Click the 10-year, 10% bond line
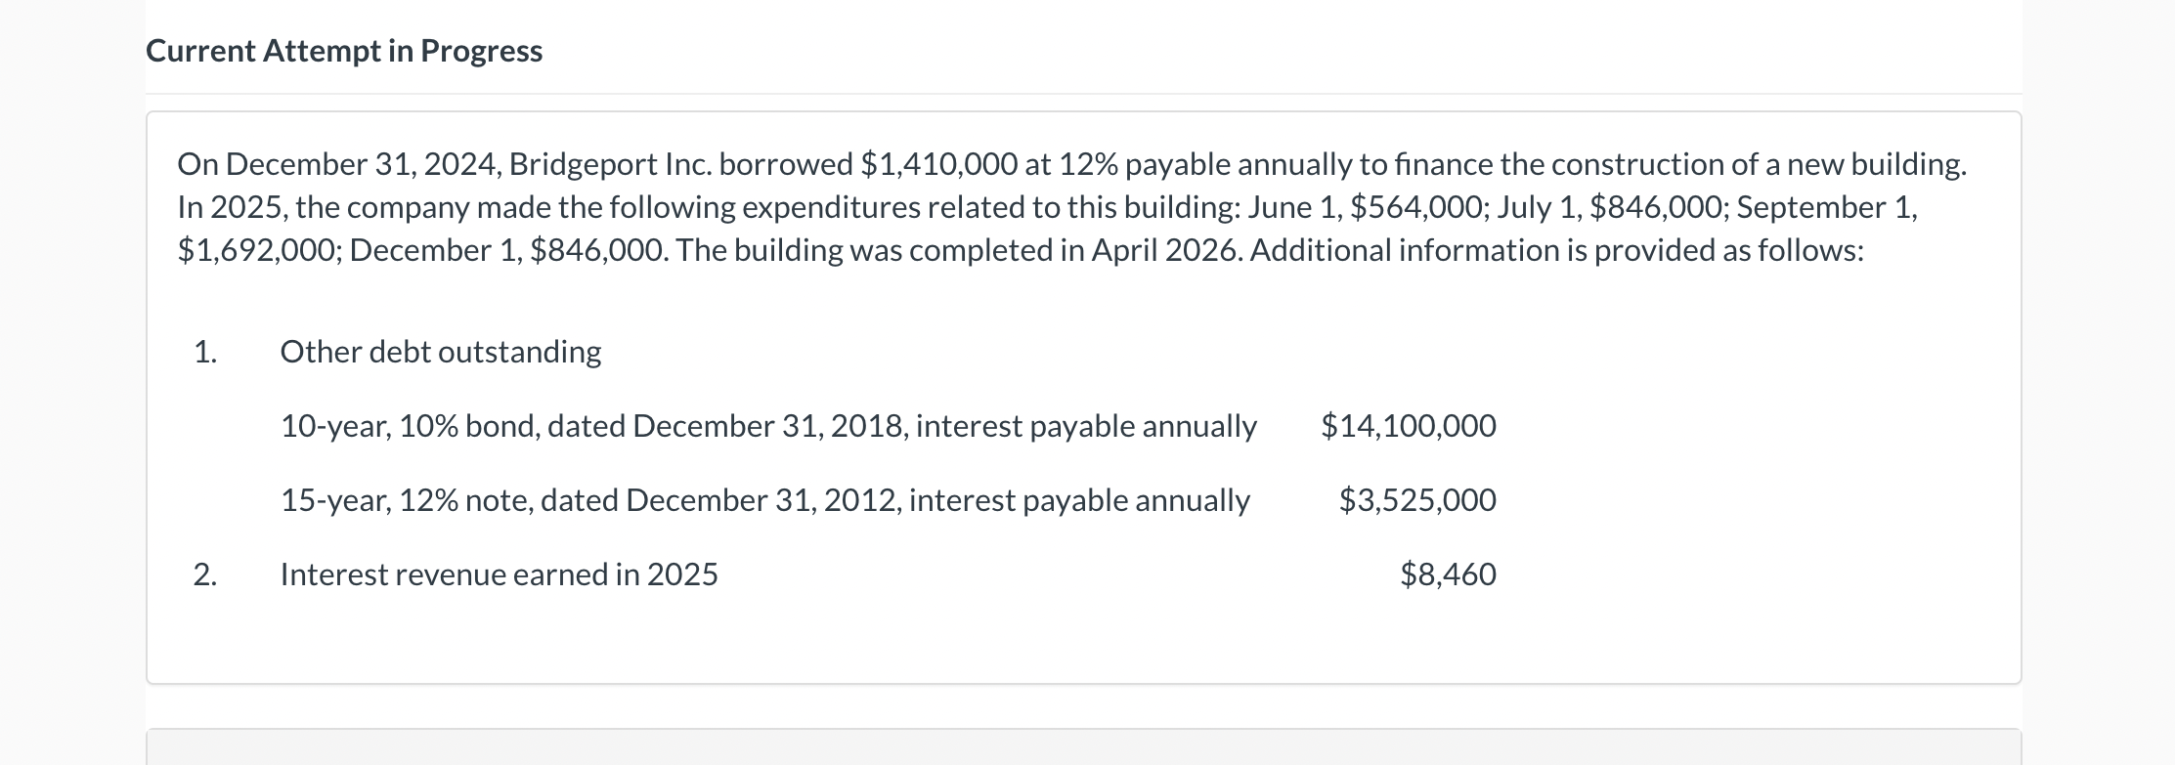This screenshot has width=2175, height=765. [768, 426]
